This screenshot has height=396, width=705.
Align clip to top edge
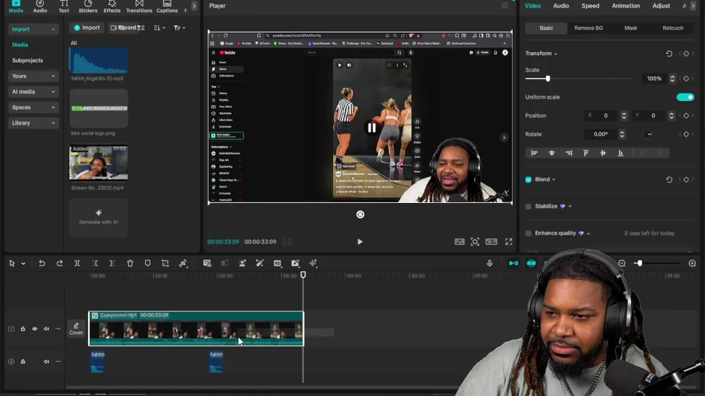[586, 153]
